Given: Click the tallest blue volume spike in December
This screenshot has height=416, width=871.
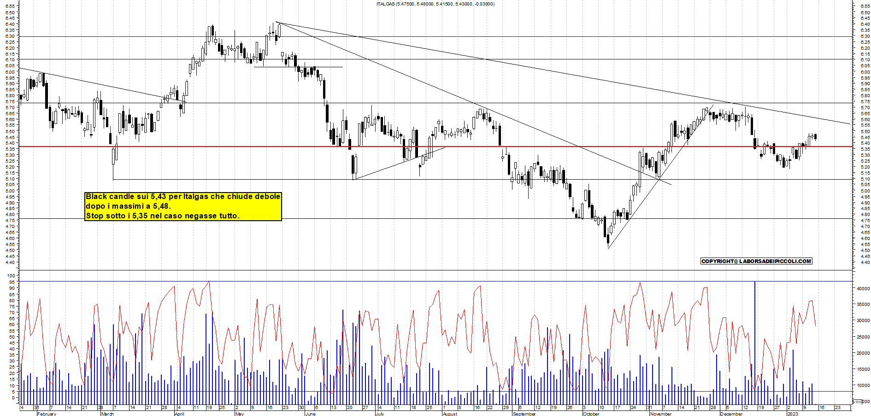Looking at the screenshot, I should 754,342.
